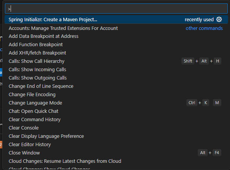
Task: Open keybinding gear for Spring Initializr command
Action: pos(219,19)
